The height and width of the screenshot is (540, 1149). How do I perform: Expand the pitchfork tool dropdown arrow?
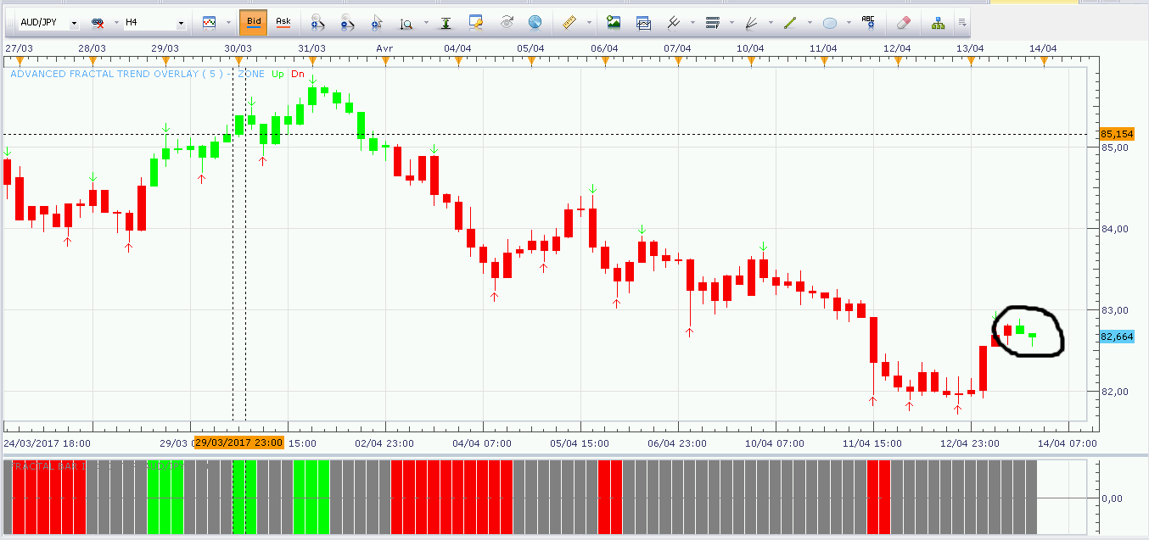coord(692,23)
